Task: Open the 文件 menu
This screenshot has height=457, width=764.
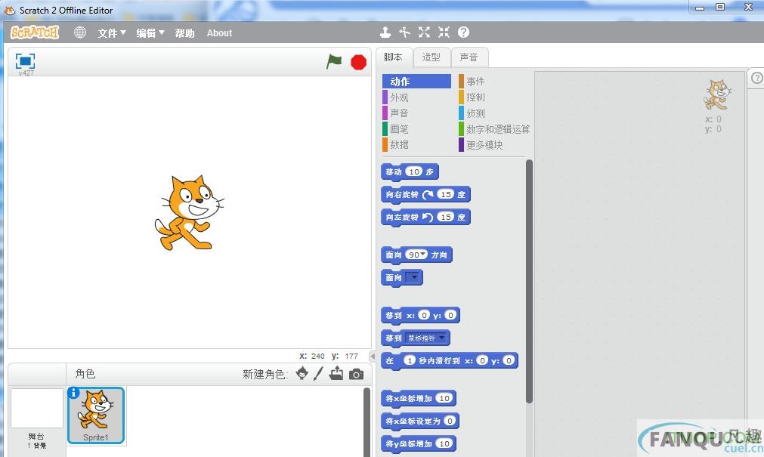Action: pyautogui.click(x=112, y=33)
